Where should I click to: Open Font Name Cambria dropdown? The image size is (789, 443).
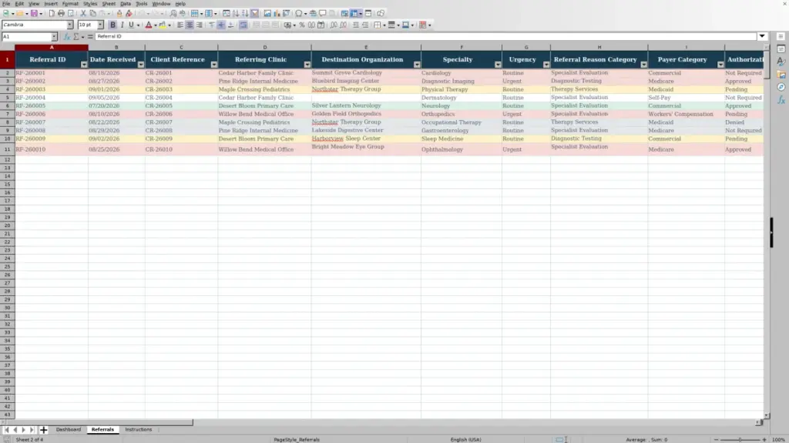[x=70, y=25]
